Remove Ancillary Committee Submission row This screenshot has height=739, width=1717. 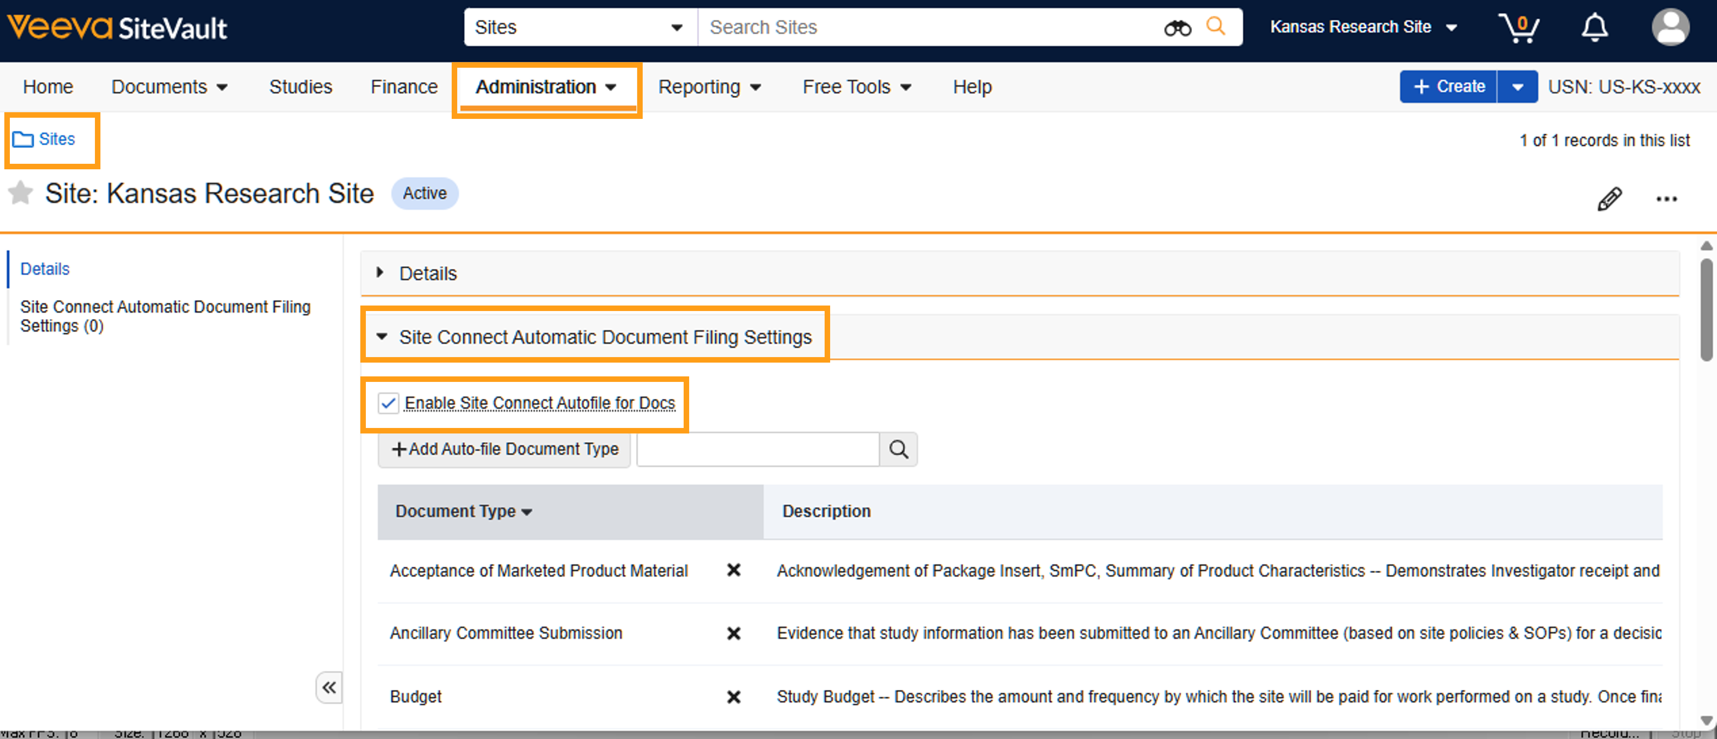733,633
